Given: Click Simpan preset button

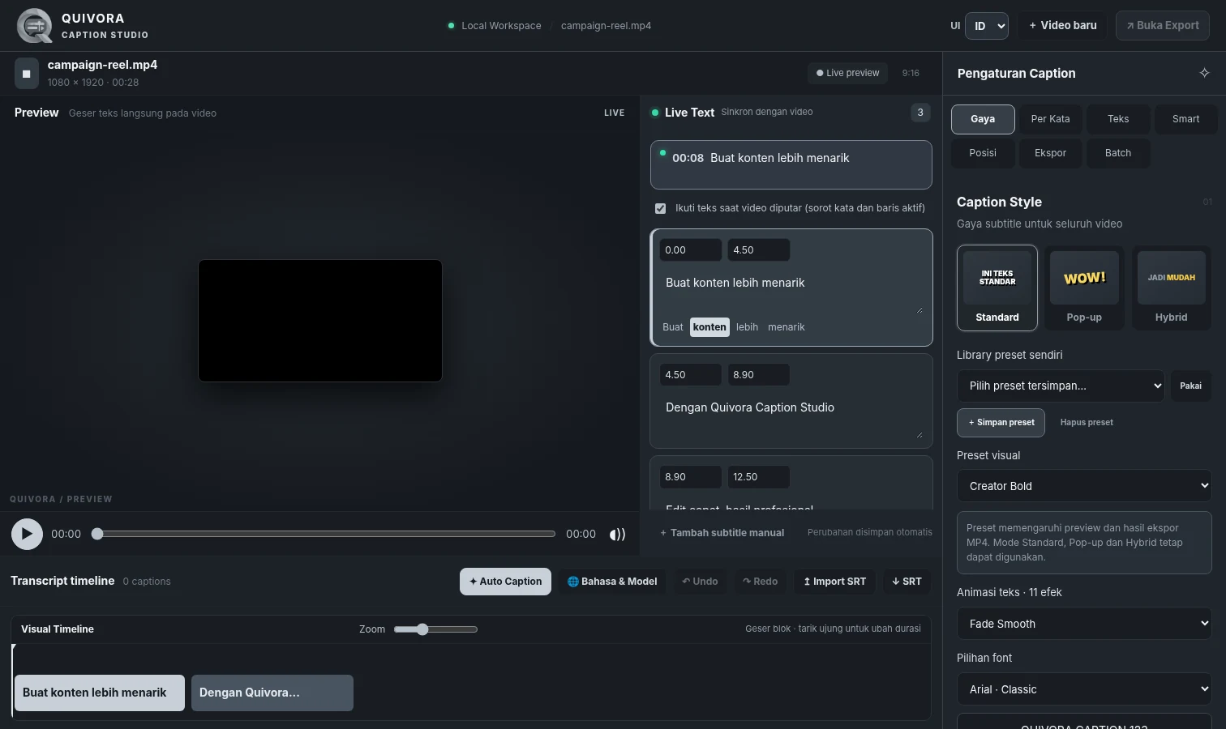Looking at the screenshot, I should click(1001, 423).
